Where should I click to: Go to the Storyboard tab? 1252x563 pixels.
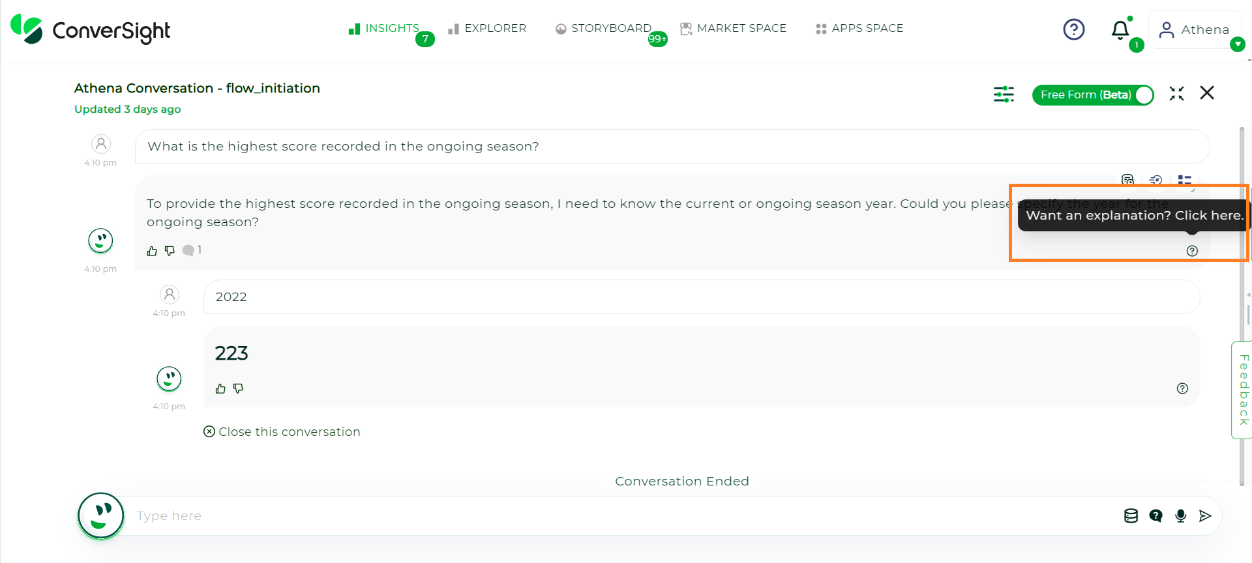coord(603,29)
